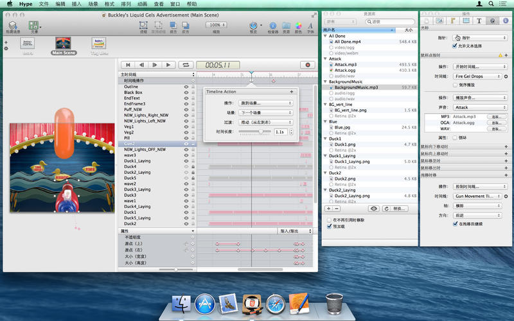Image resolution: width=514 pixels, height=321 pixels.
Task: Click the eye preview button in resource library
Action: [373, 209]
